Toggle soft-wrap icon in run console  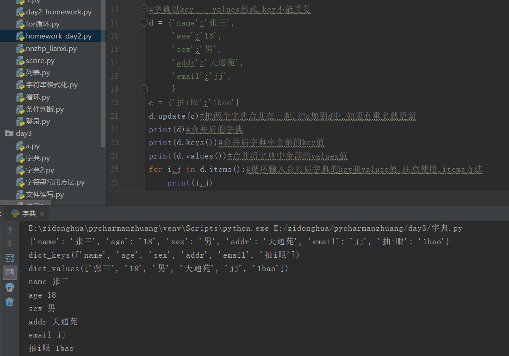[x=10, y=258]
